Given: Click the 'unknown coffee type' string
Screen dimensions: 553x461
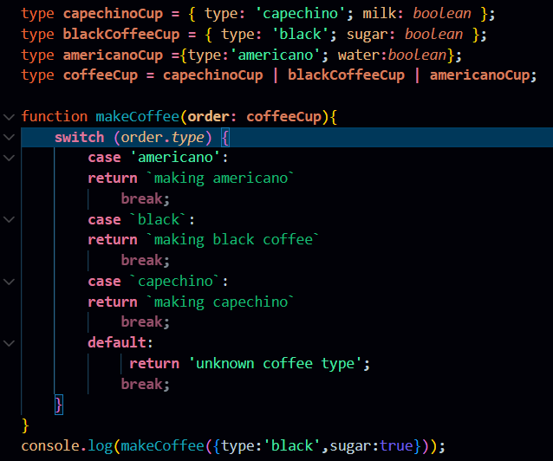Looking at the screenshot, I should coord(275,364).
